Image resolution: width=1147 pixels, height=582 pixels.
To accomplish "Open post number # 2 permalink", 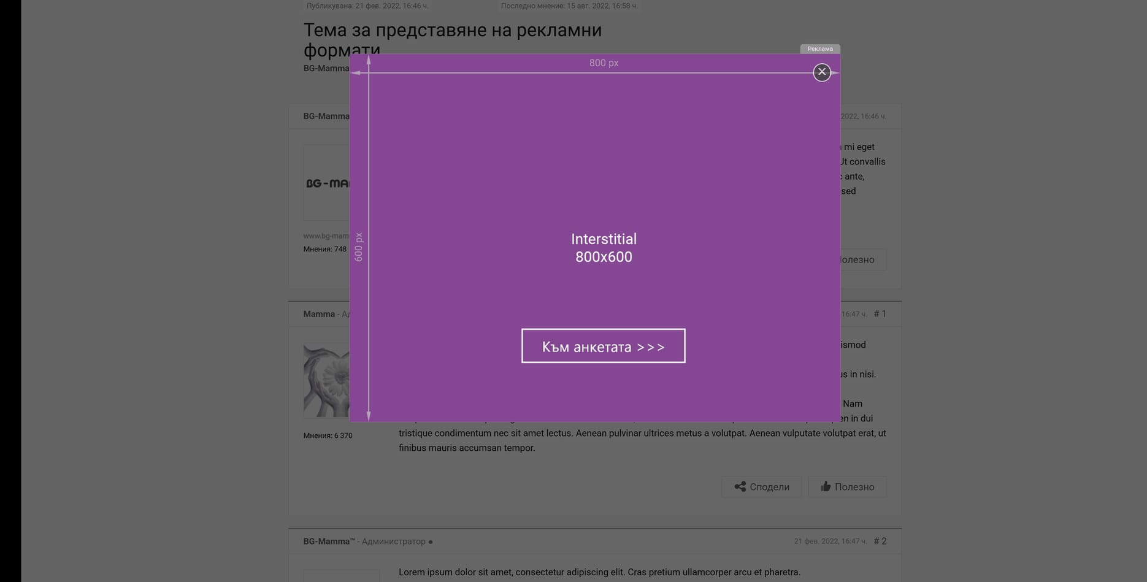I will click(880, 541).
